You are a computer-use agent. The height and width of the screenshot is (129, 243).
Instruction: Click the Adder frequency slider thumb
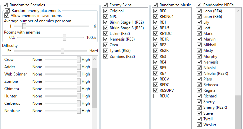79,67
